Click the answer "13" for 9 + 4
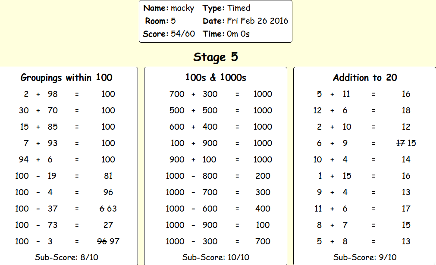Image resolution: width=436 pixels, height=265 pixels. (x=406, y=192)
